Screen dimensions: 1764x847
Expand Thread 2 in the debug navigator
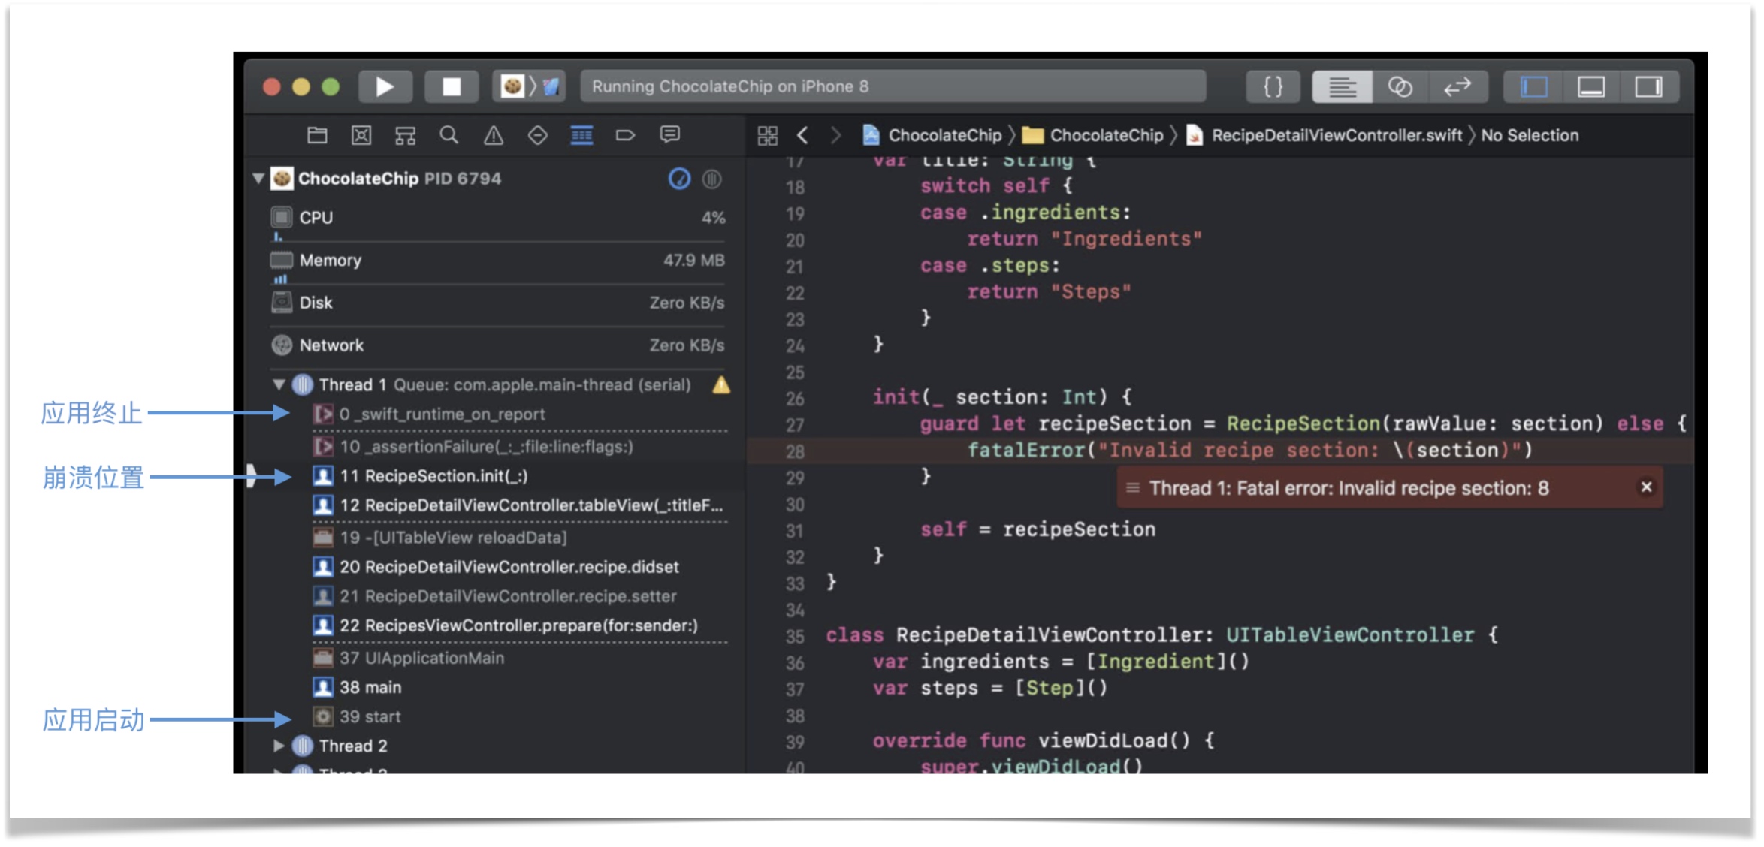pyautogui.click(x=279, y=746)
